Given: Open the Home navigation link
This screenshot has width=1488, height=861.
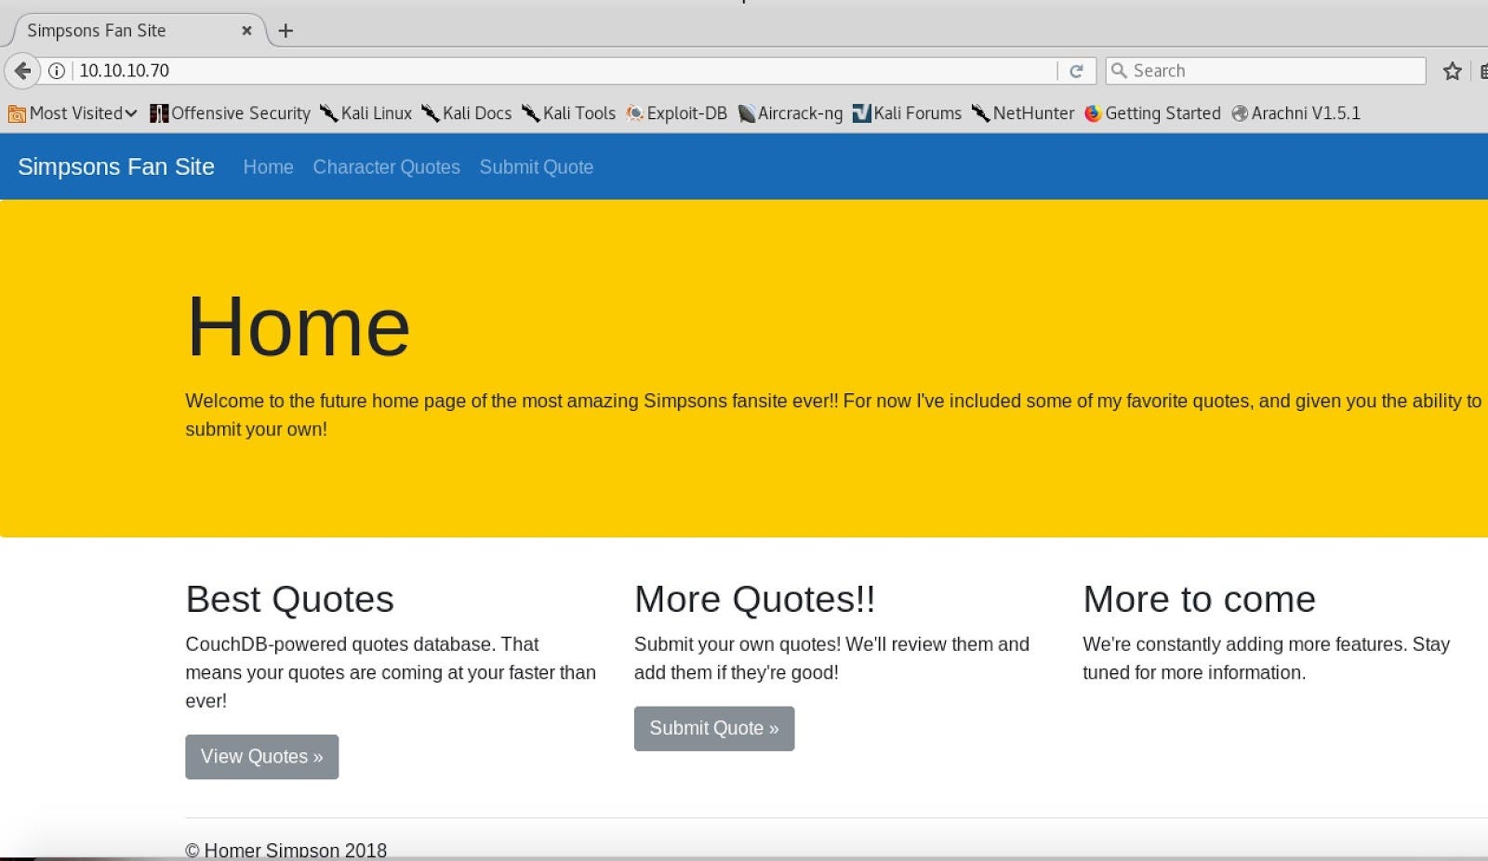Looking at the screenshot, I should click(268, 167).
